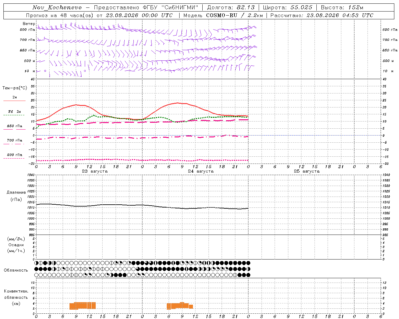399x319 pixels.
Task: Click the Осадки precipitation panel label
Action: [x=16, y=245]
